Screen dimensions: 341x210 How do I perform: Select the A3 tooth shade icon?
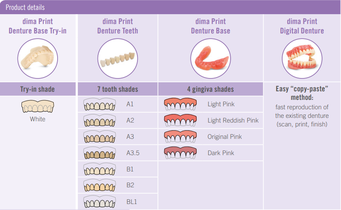pos(99,137)
